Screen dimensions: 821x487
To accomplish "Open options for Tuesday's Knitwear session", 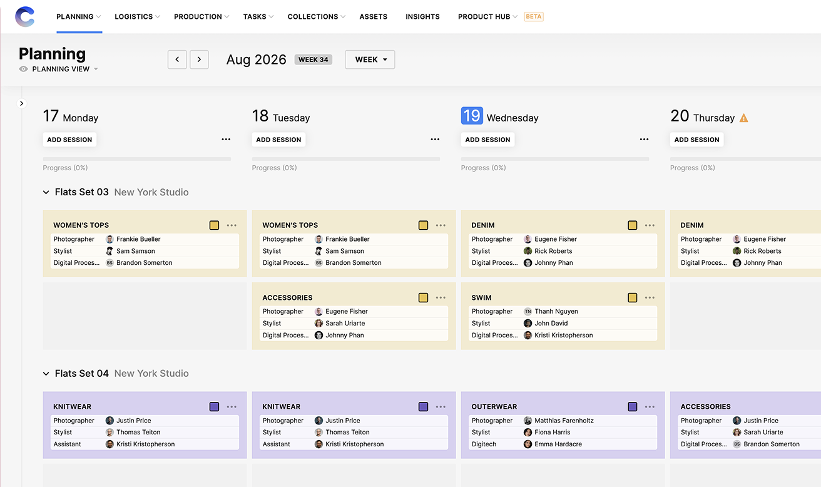I will 441,407.
